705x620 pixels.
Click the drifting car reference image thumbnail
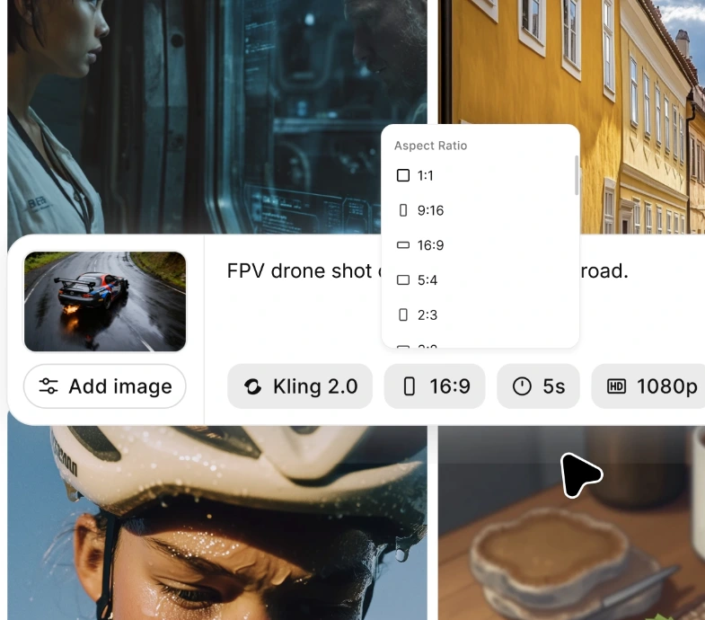[105, 301]
